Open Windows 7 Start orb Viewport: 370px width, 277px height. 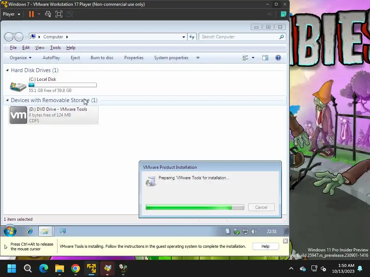click(x=10, y=231)
